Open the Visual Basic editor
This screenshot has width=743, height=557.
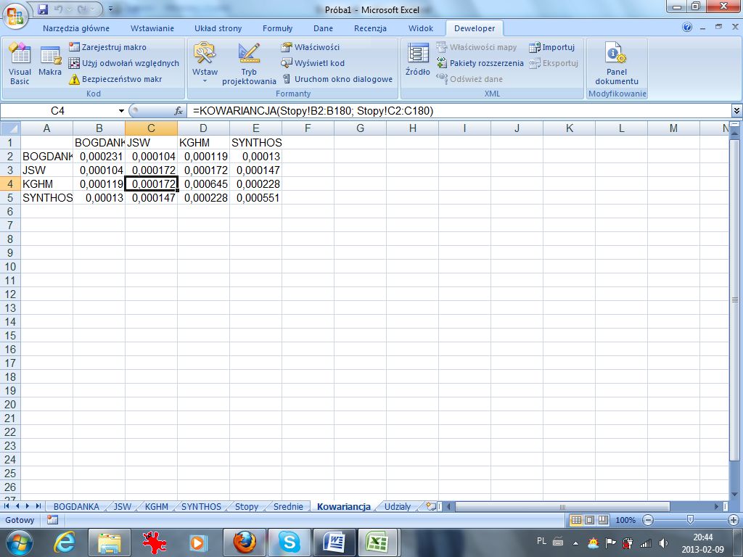click(x=20, y=64)
